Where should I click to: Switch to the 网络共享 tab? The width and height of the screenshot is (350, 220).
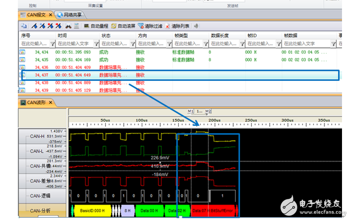(x=70, y=15)
